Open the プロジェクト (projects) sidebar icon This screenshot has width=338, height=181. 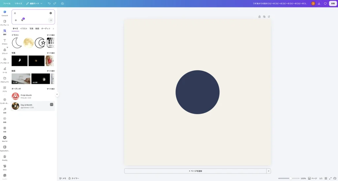pos(5,79)
